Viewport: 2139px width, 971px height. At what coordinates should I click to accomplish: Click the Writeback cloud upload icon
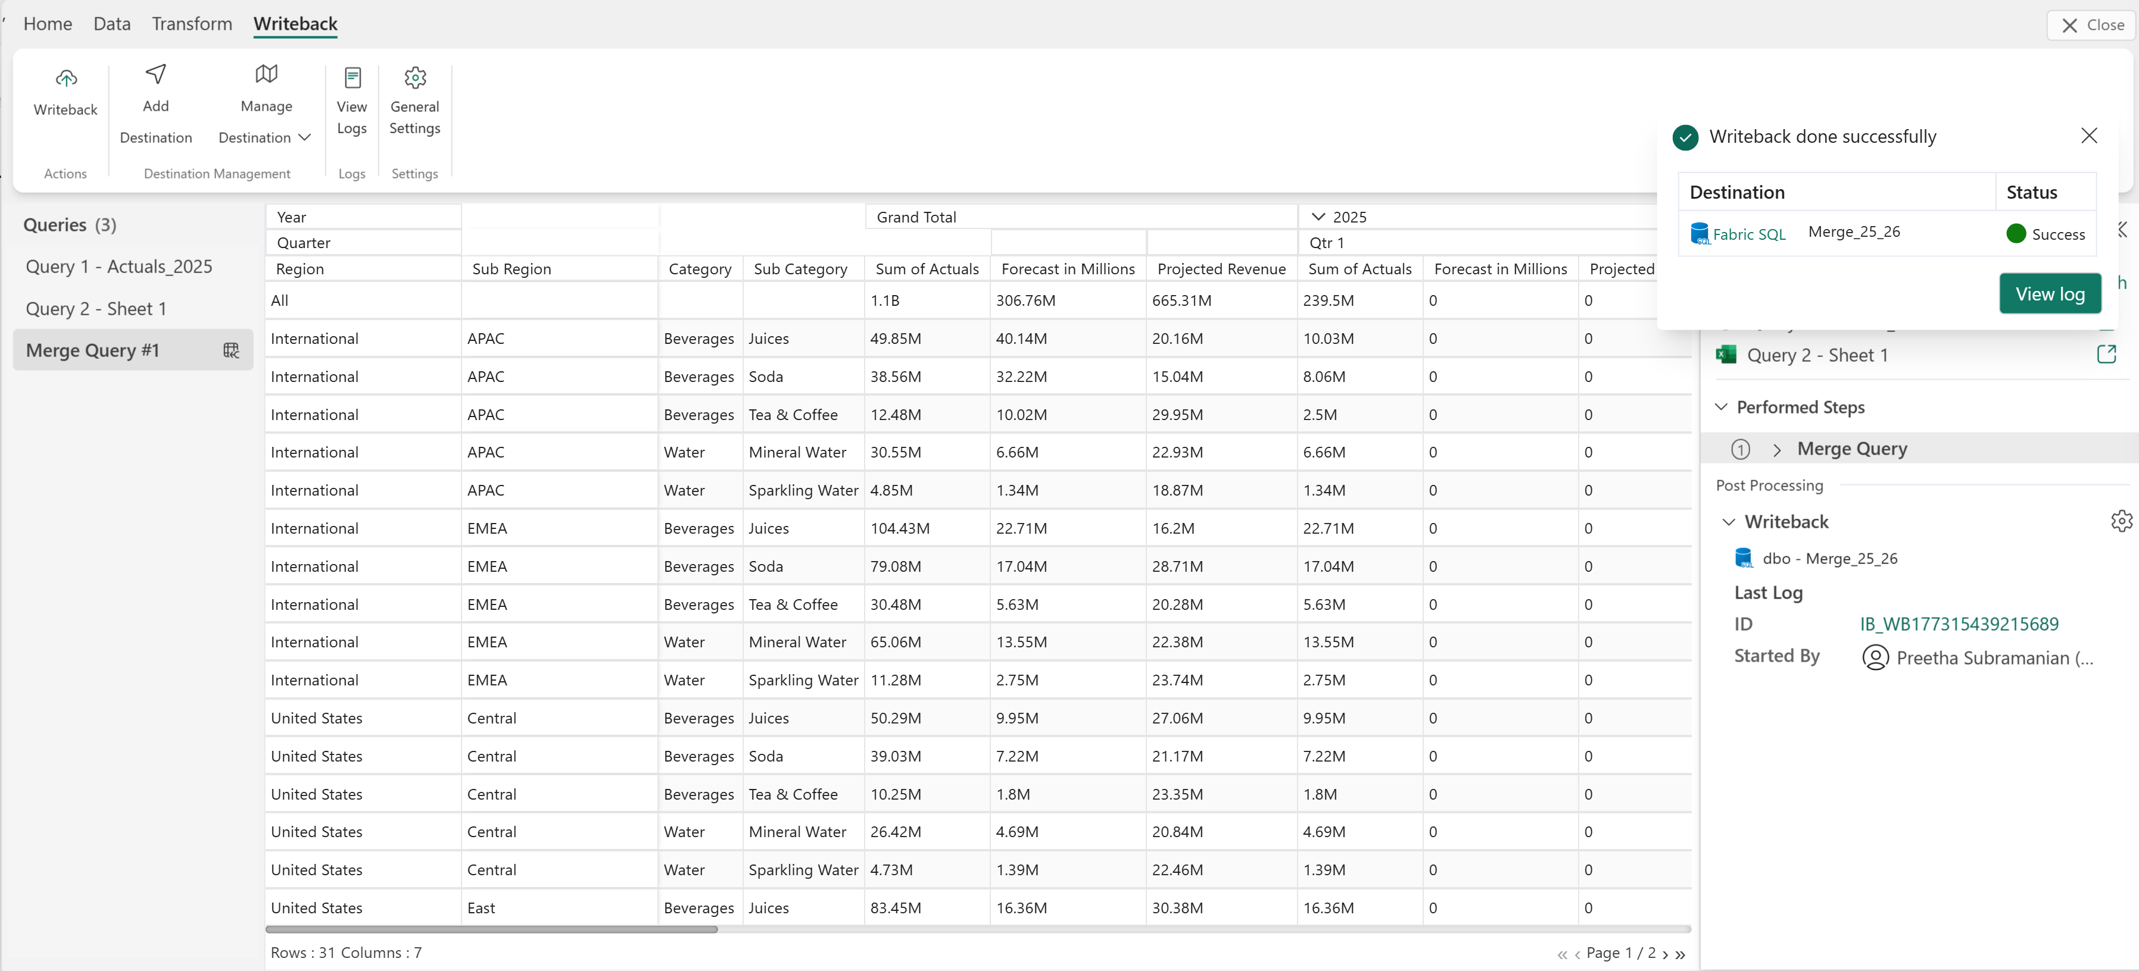66,79
